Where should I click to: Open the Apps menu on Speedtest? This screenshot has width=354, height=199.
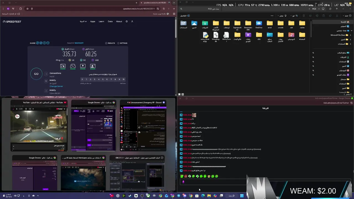(93, 21)
